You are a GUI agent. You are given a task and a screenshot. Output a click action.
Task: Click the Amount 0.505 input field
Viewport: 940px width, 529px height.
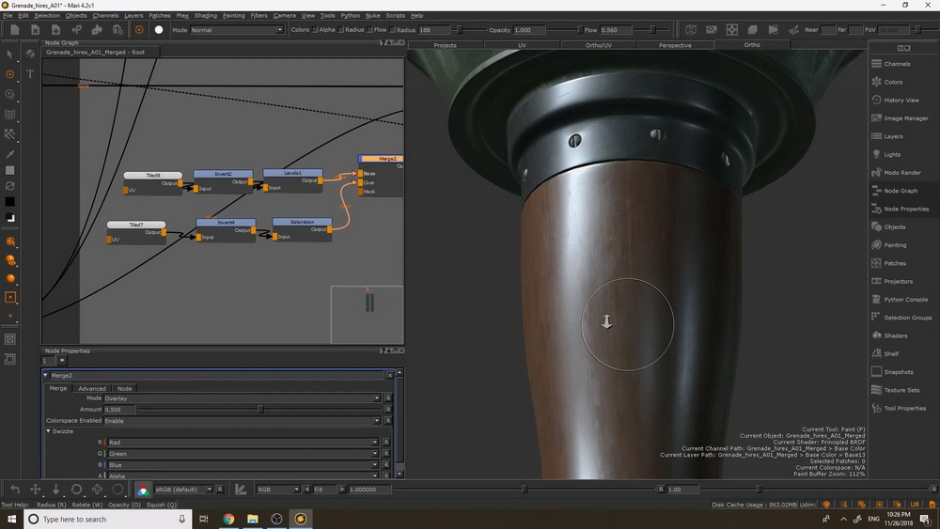pyautogui.click(x=119, y=409)
